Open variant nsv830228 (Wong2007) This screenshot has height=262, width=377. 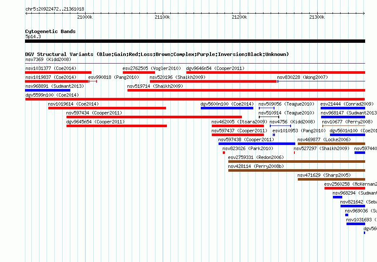coord(302,77)
